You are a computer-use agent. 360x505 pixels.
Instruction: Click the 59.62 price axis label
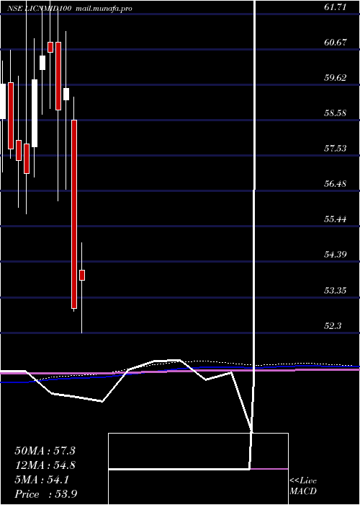coord(336,78)
